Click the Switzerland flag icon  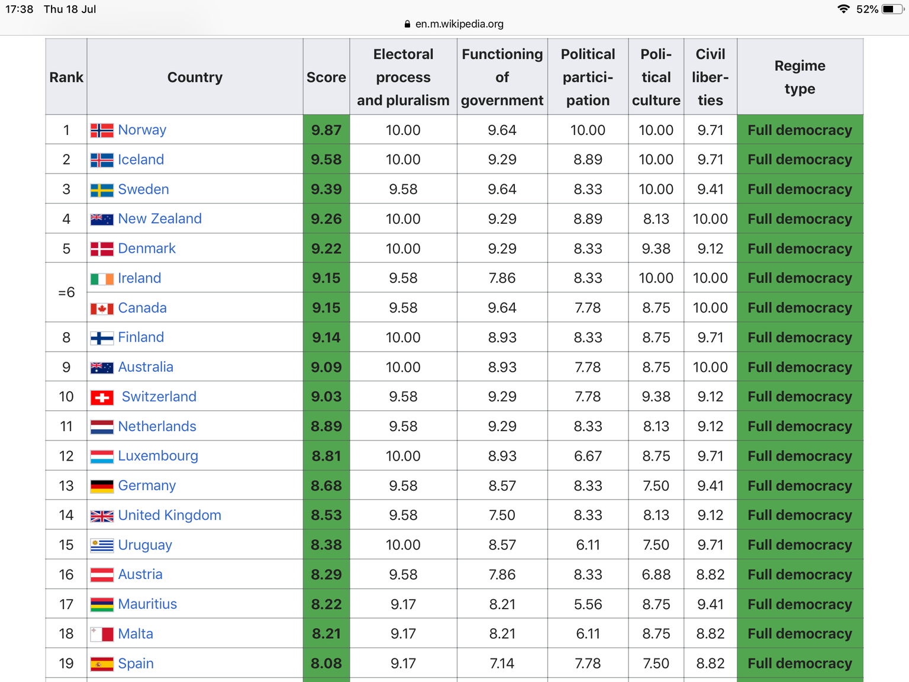pyautogui.click(x=102, y=397)
